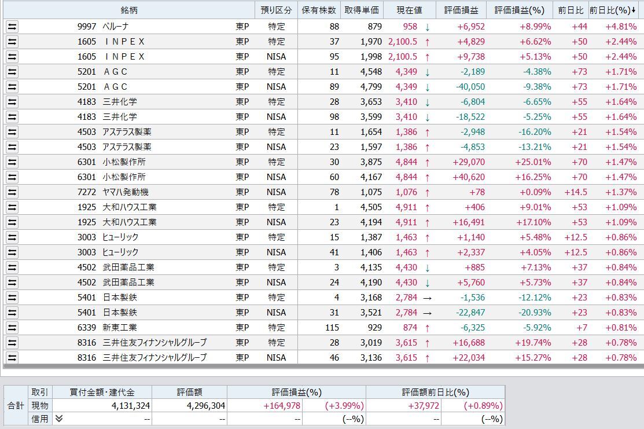Sort by the 保有株数 column header
This screenshot has width=644, height=429.
pyautogui.click(x=319, y=10)
